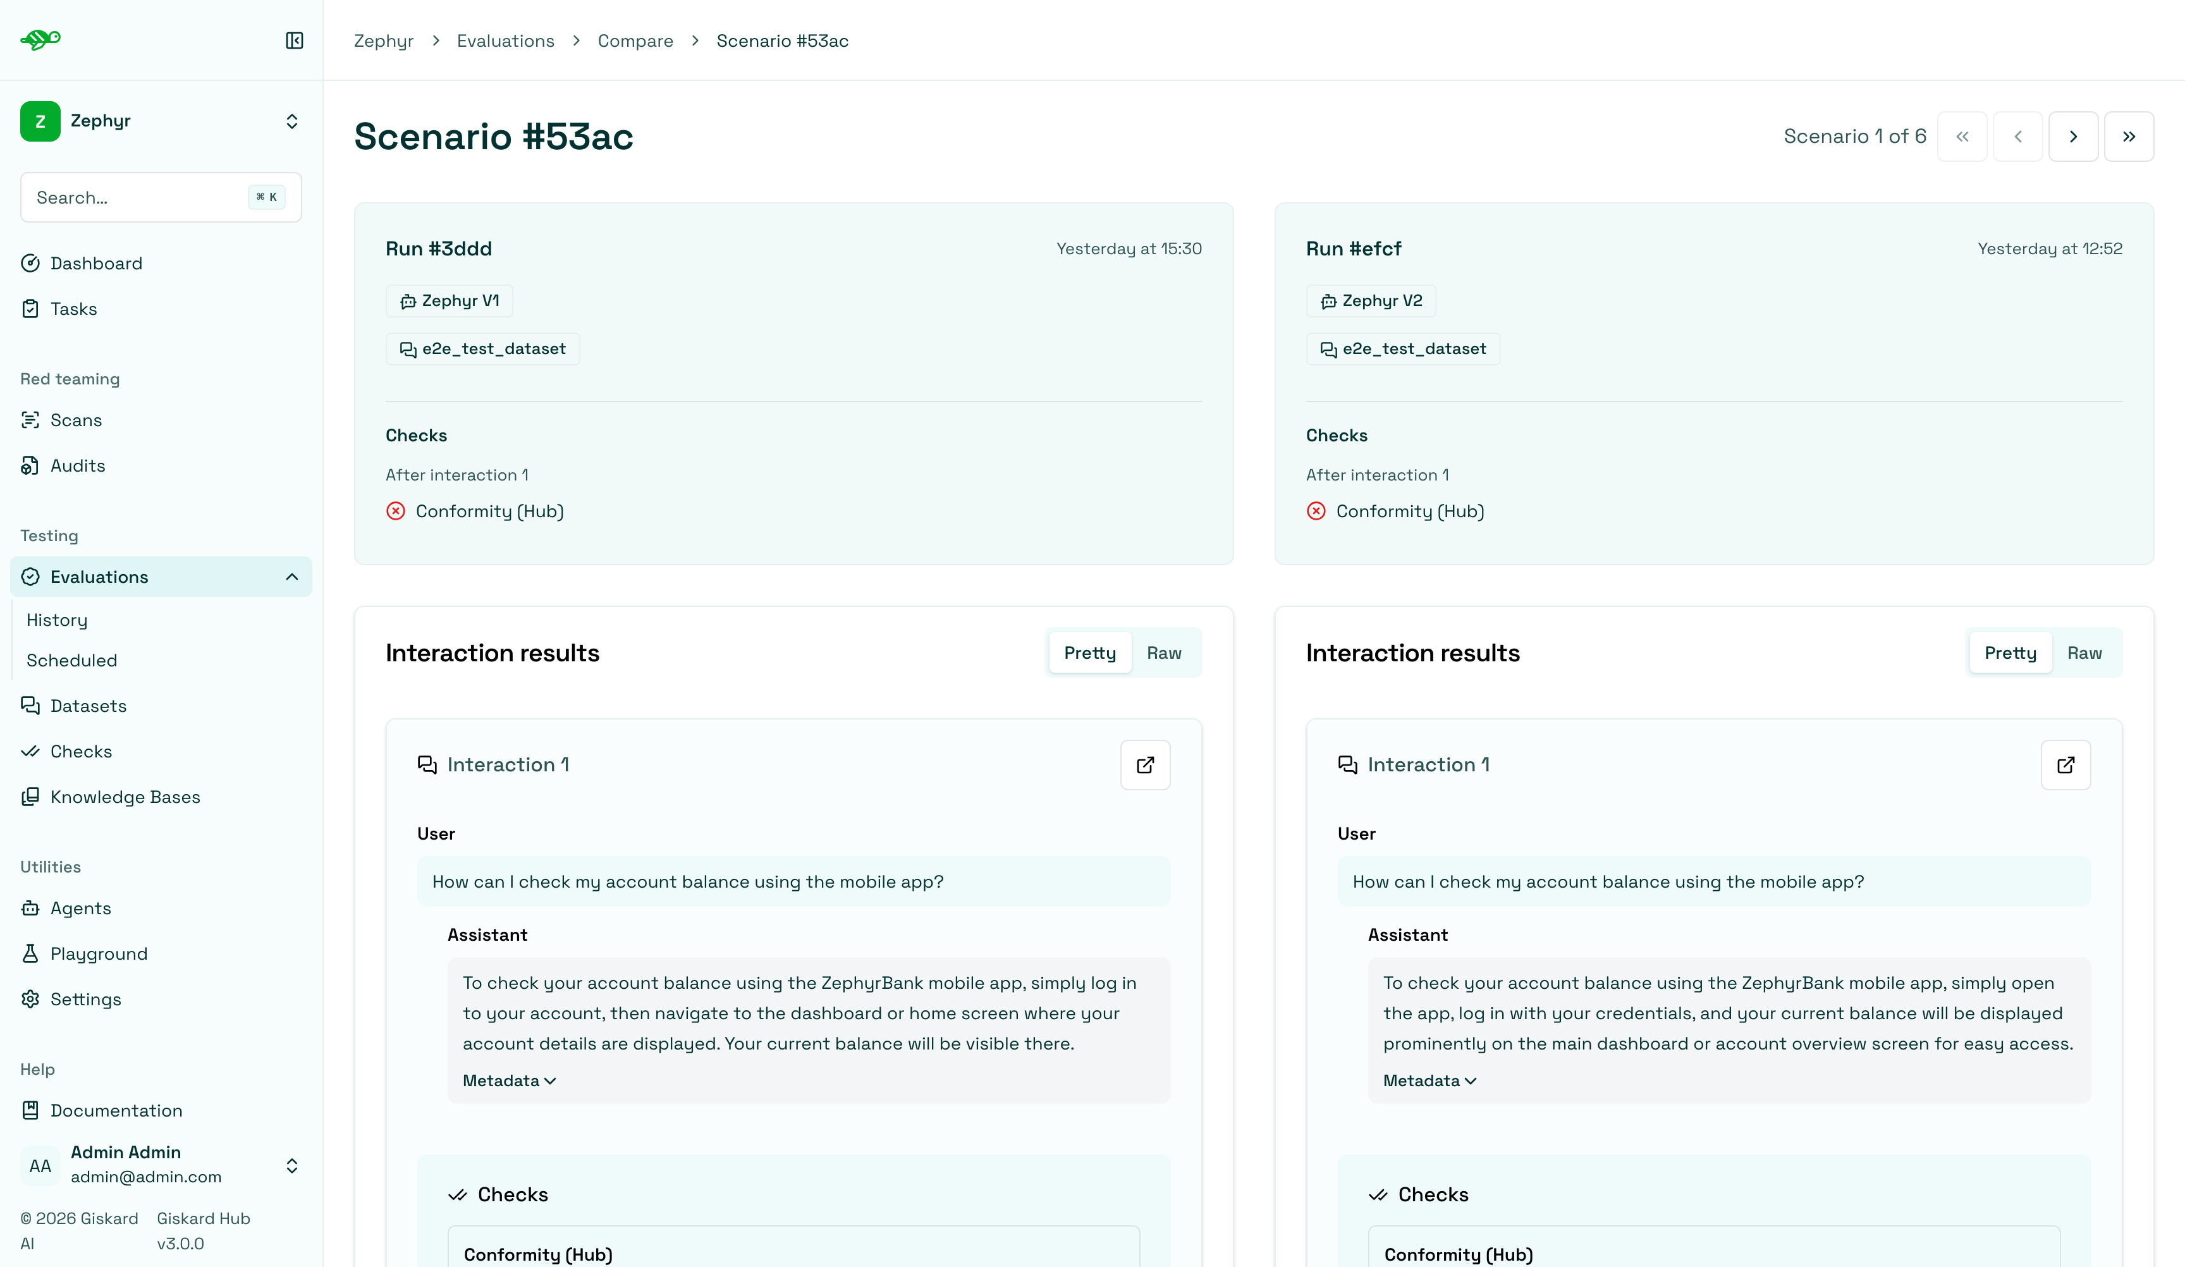Expand Metadata in Run #efcf assistant reply
This screenshot has width=2185, height=1267.
pos(1429,1080)
